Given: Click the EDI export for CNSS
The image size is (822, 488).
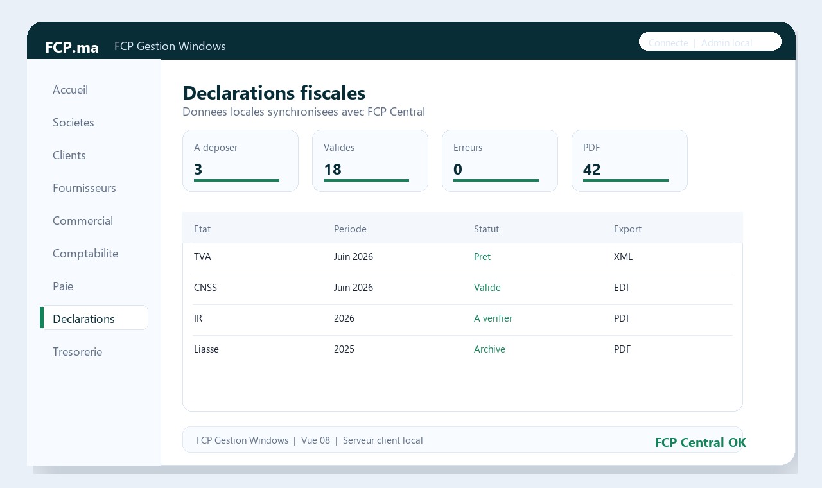Looking at the screenshot, I should pos(621,288).
